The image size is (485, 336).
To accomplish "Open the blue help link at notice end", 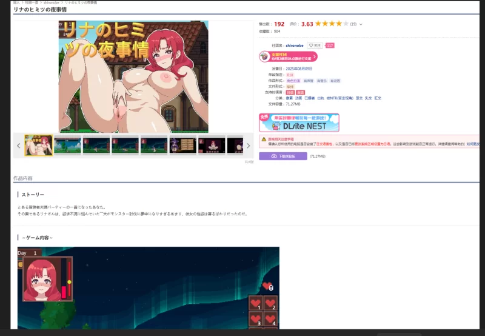I will click(x=473, y=144).
